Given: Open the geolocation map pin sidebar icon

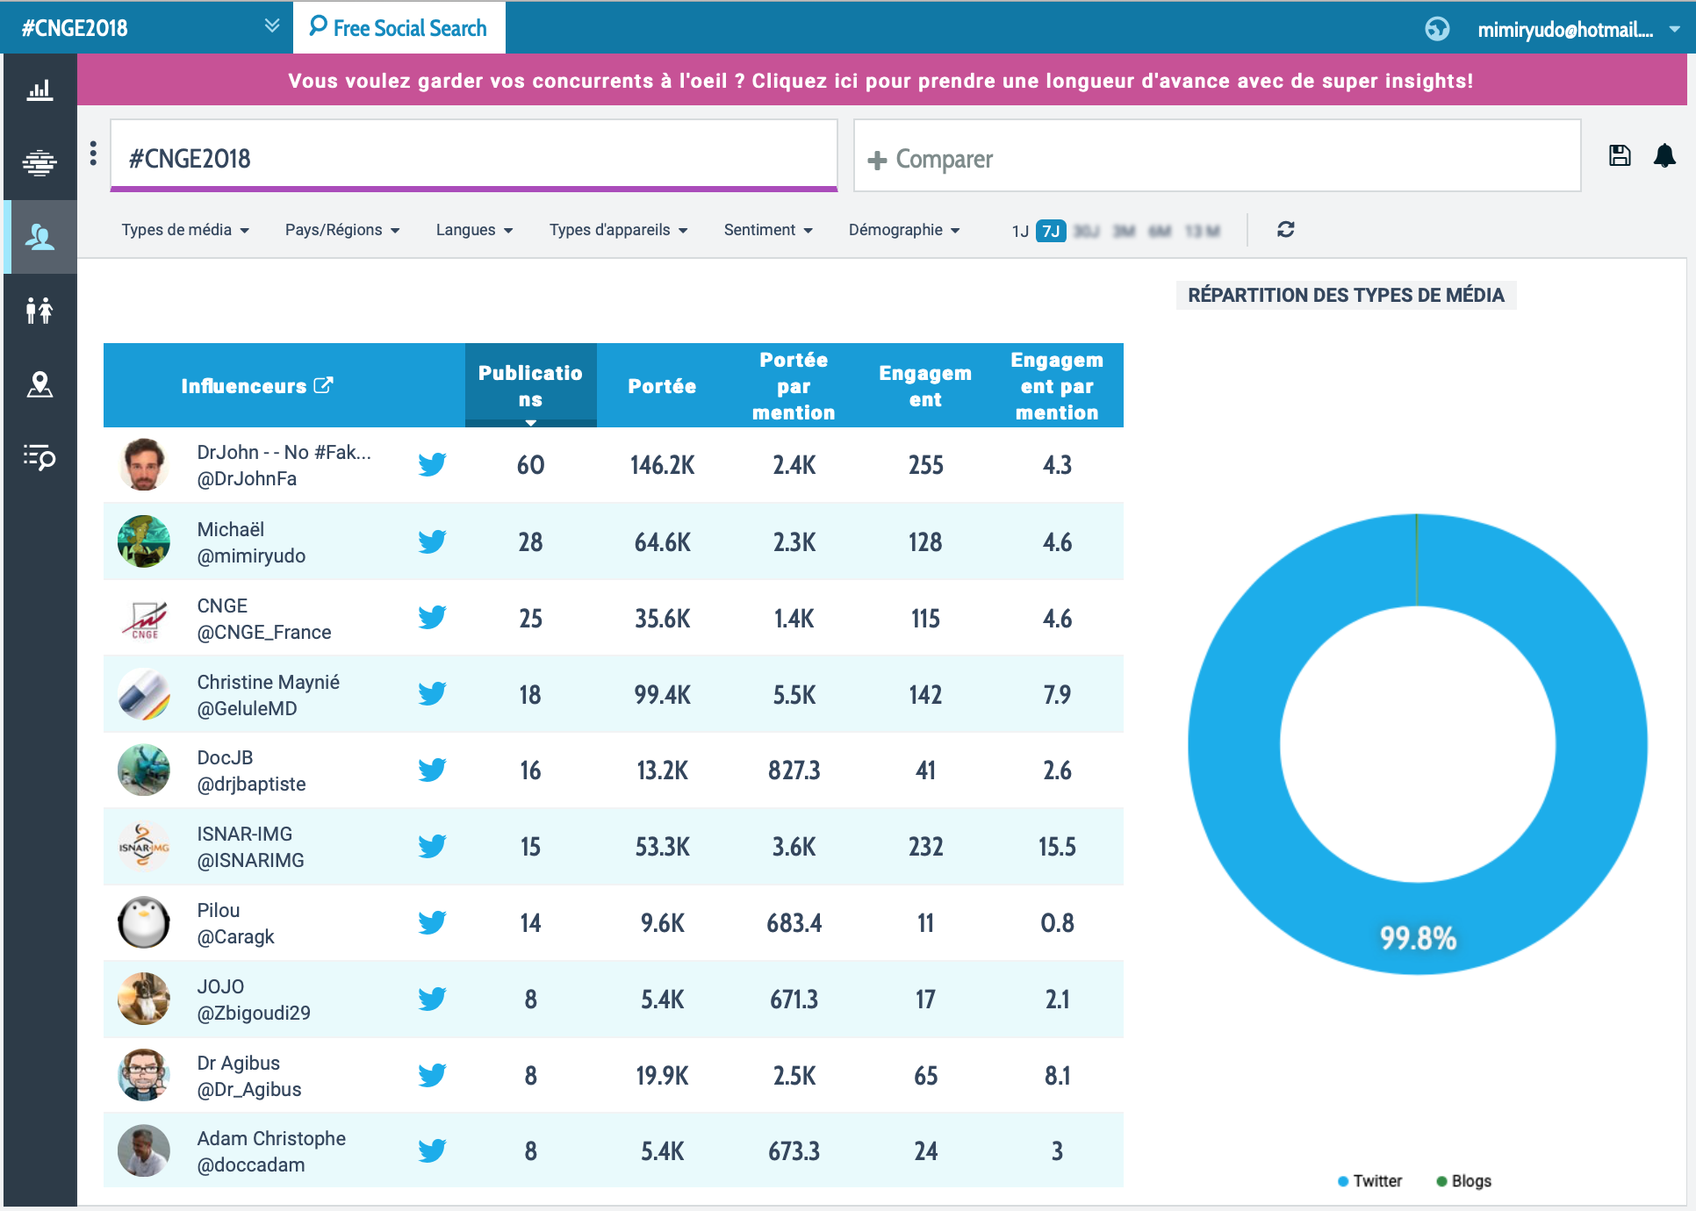Looking at the screenshot, I should (40, 384).
